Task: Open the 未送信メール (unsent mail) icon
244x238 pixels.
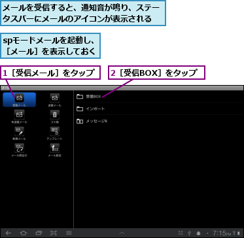Action: coord(19,116)
